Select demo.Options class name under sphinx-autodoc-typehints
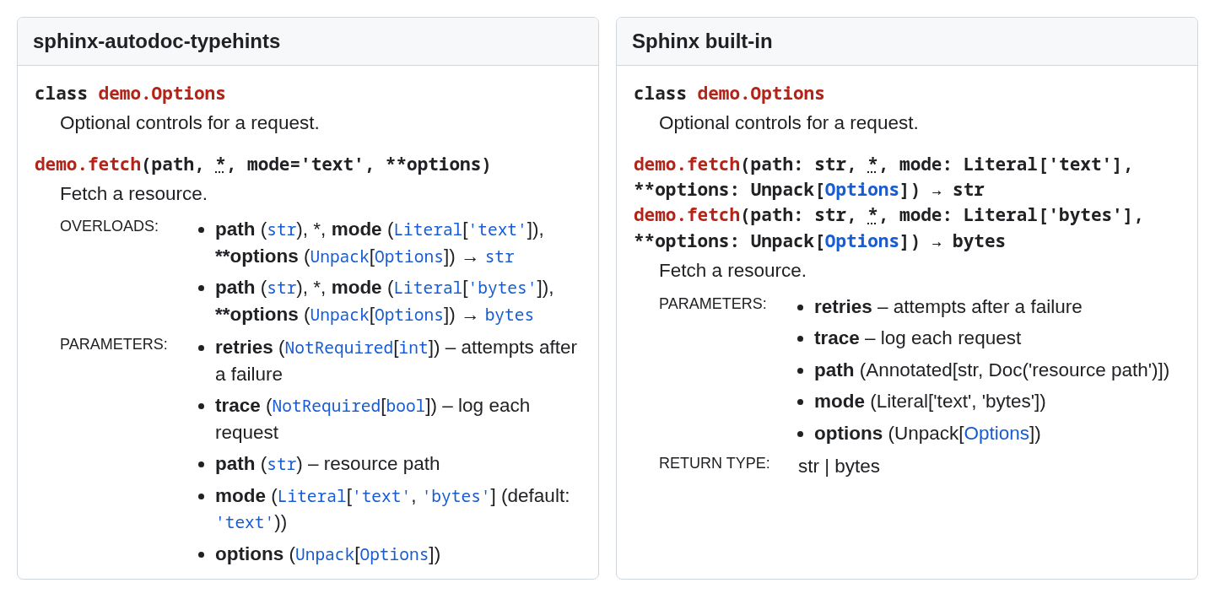Screen dimensions: 1215x599 pos(162,94)
